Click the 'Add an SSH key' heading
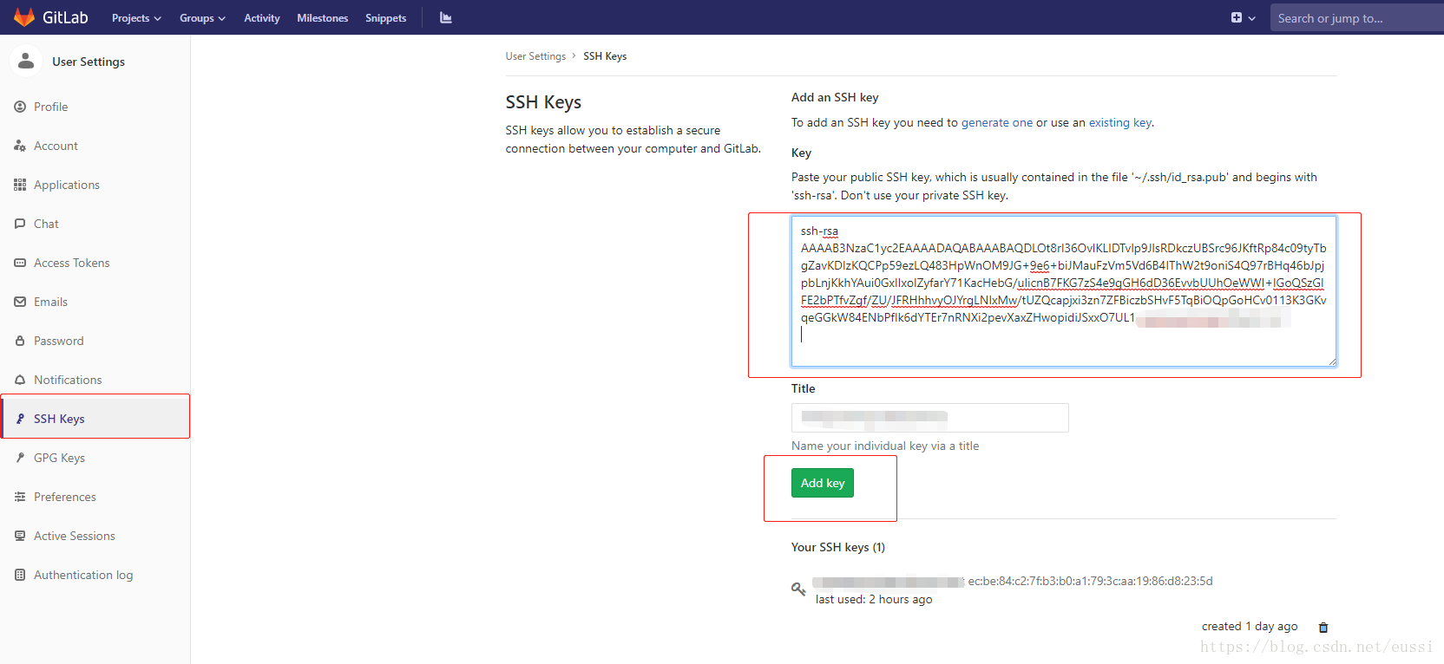This screenshot has height=664, width=1444. [835, 97]
